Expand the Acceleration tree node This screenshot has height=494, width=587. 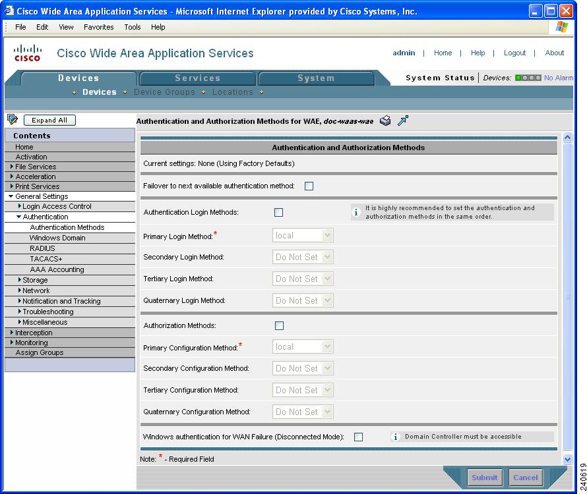click(x=12, y=176)
